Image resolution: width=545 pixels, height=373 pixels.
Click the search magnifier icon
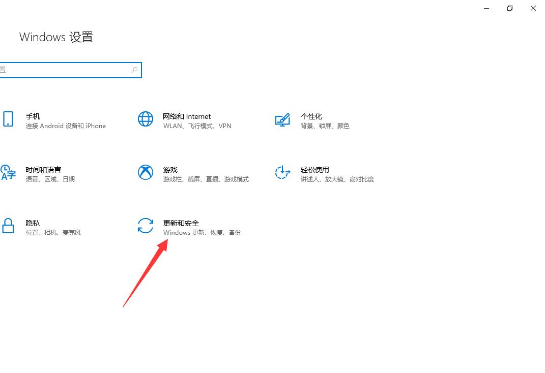tap(134, 70)
